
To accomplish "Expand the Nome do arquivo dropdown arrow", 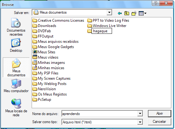I will click(140, 113).
